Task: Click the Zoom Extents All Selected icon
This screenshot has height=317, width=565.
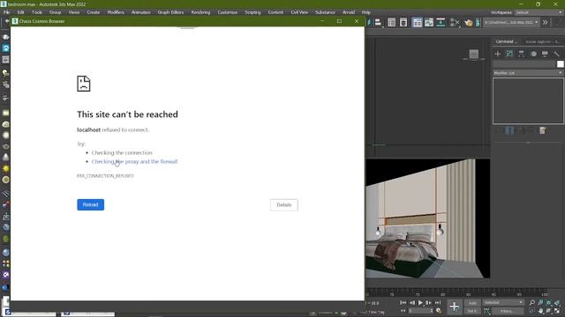Action: click(x=557, y=303)
